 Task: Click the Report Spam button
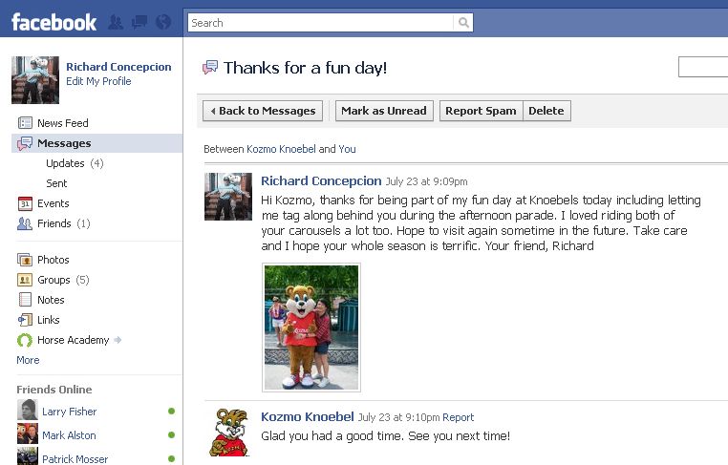[x=481, y=111]
